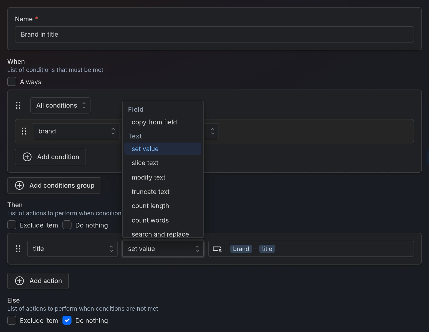
Task: Select copy from field option
Action: pos(163,122)
